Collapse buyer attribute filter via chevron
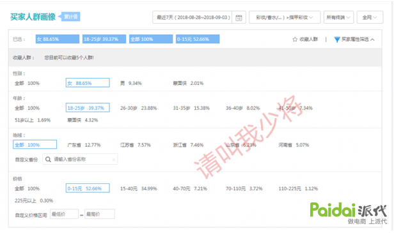Screen dimensions: 394x233 click(x=372, y=40)
